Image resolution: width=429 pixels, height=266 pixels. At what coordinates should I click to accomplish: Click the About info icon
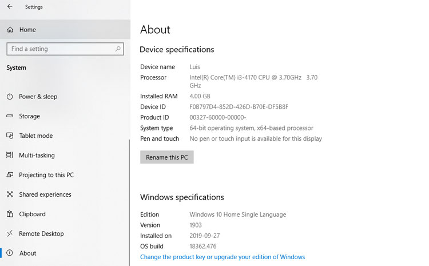(x=10, y=253)
